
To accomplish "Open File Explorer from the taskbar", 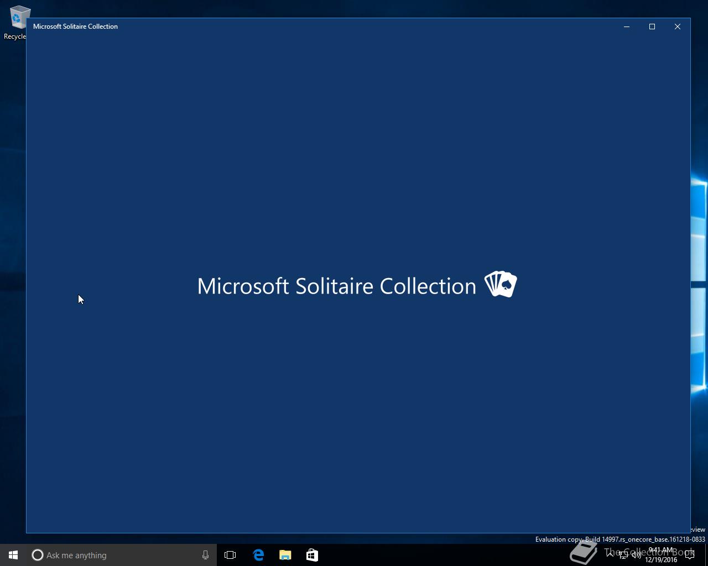I will 285,555.
